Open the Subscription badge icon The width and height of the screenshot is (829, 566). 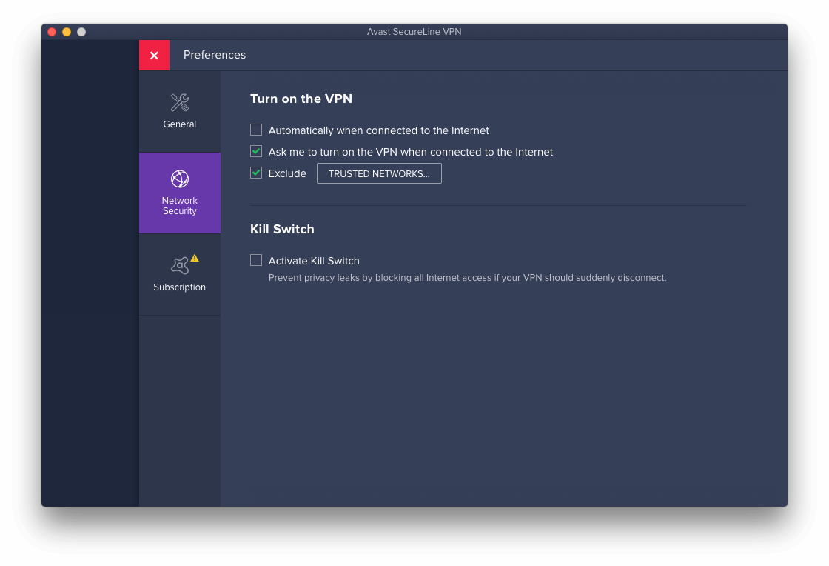(180, 265)
